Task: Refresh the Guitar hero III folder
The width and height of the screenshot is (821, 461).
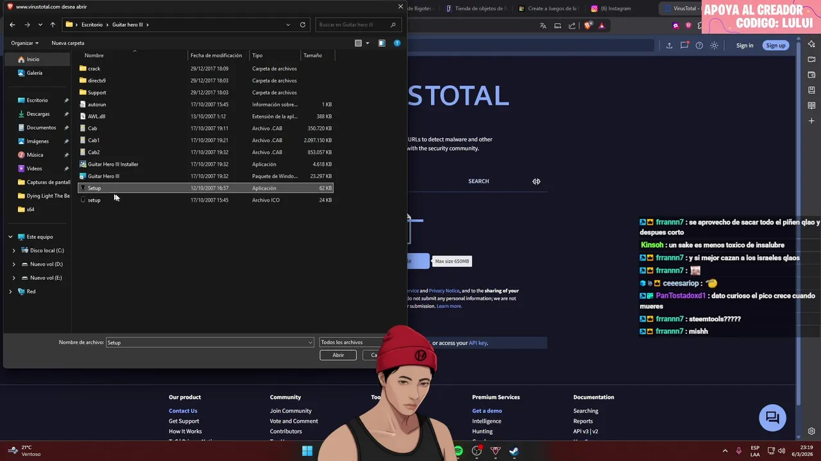Action: tap(303, 25)
